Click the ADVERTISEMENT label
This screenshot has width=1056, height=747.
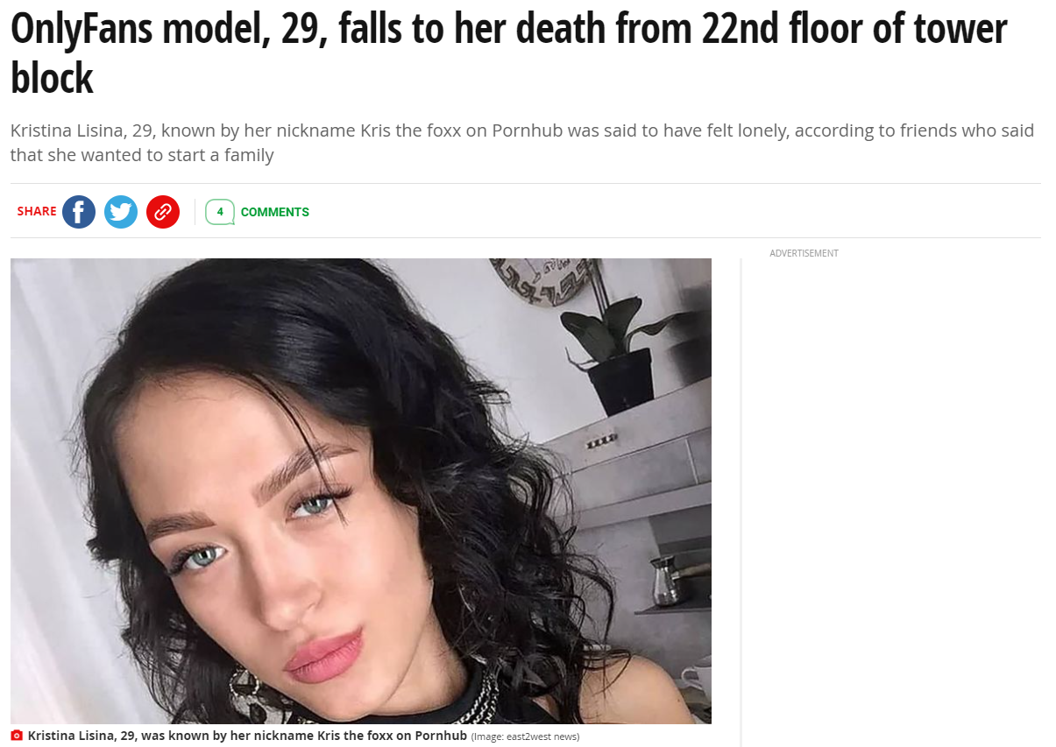(x=804, y=253)
